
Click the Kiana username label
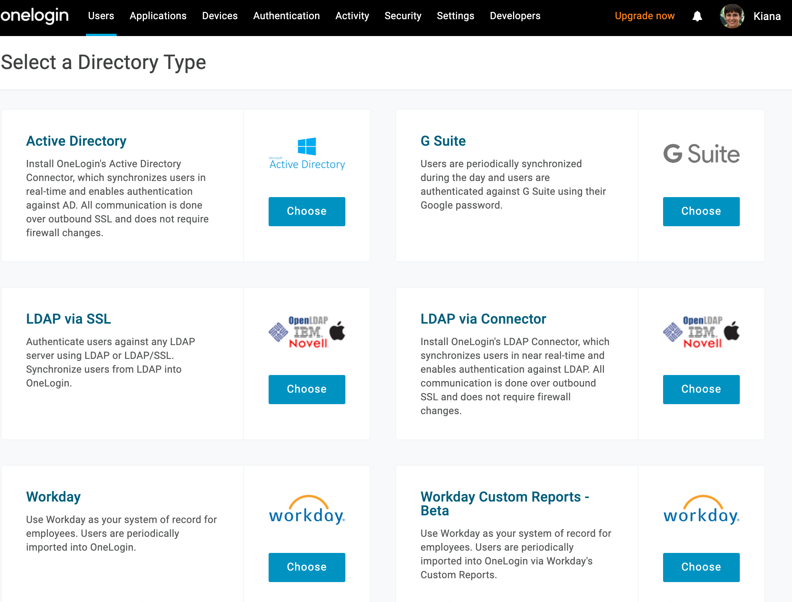[x=767, y=16]
